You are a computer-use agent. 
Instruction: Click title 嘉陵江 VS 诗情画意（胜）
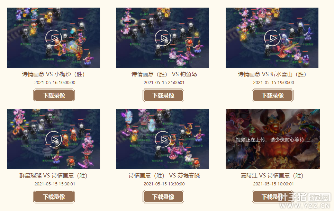[x=272, y=176]
